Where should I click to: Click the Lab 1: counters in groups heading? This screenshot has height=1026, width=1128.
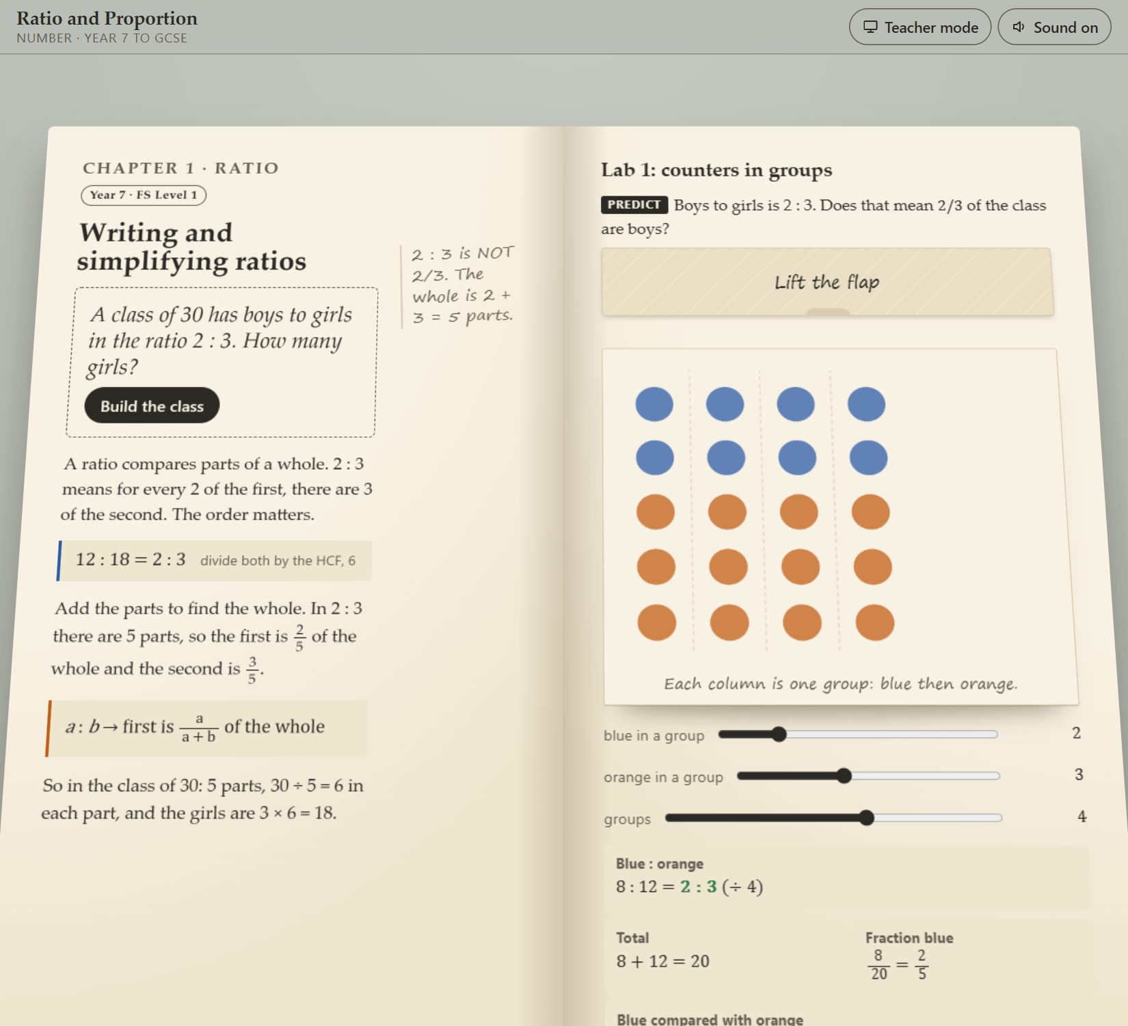[x=716, y=170]
